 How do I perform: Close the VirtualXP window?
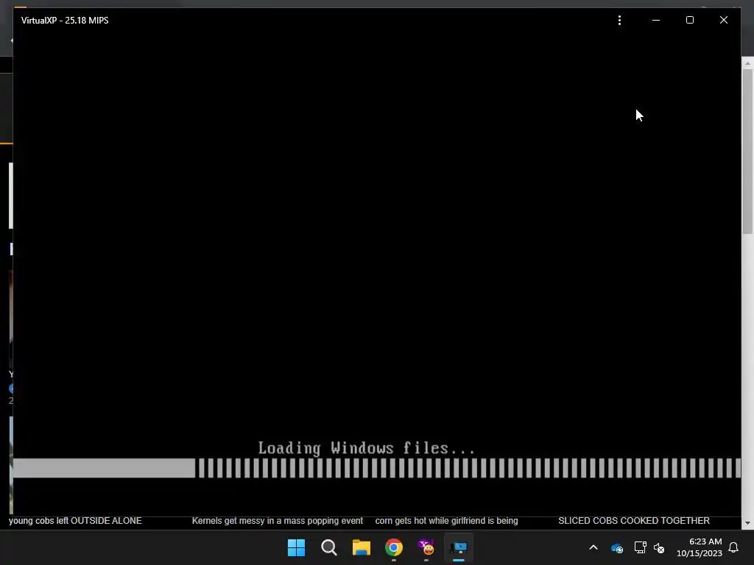tap(723, 20)
